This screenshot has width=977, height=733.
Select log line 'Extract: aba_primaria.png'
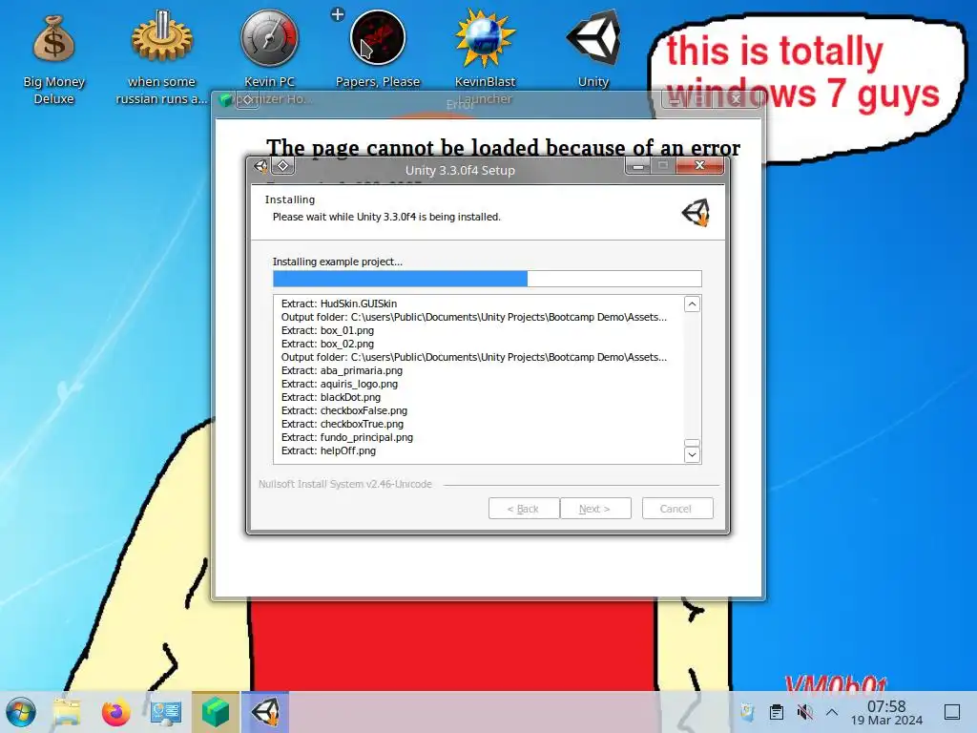pos(343,370)
